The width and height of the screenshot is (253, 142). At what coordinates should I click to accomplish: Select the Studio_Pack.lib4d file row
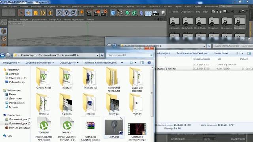tap(204, 69)
